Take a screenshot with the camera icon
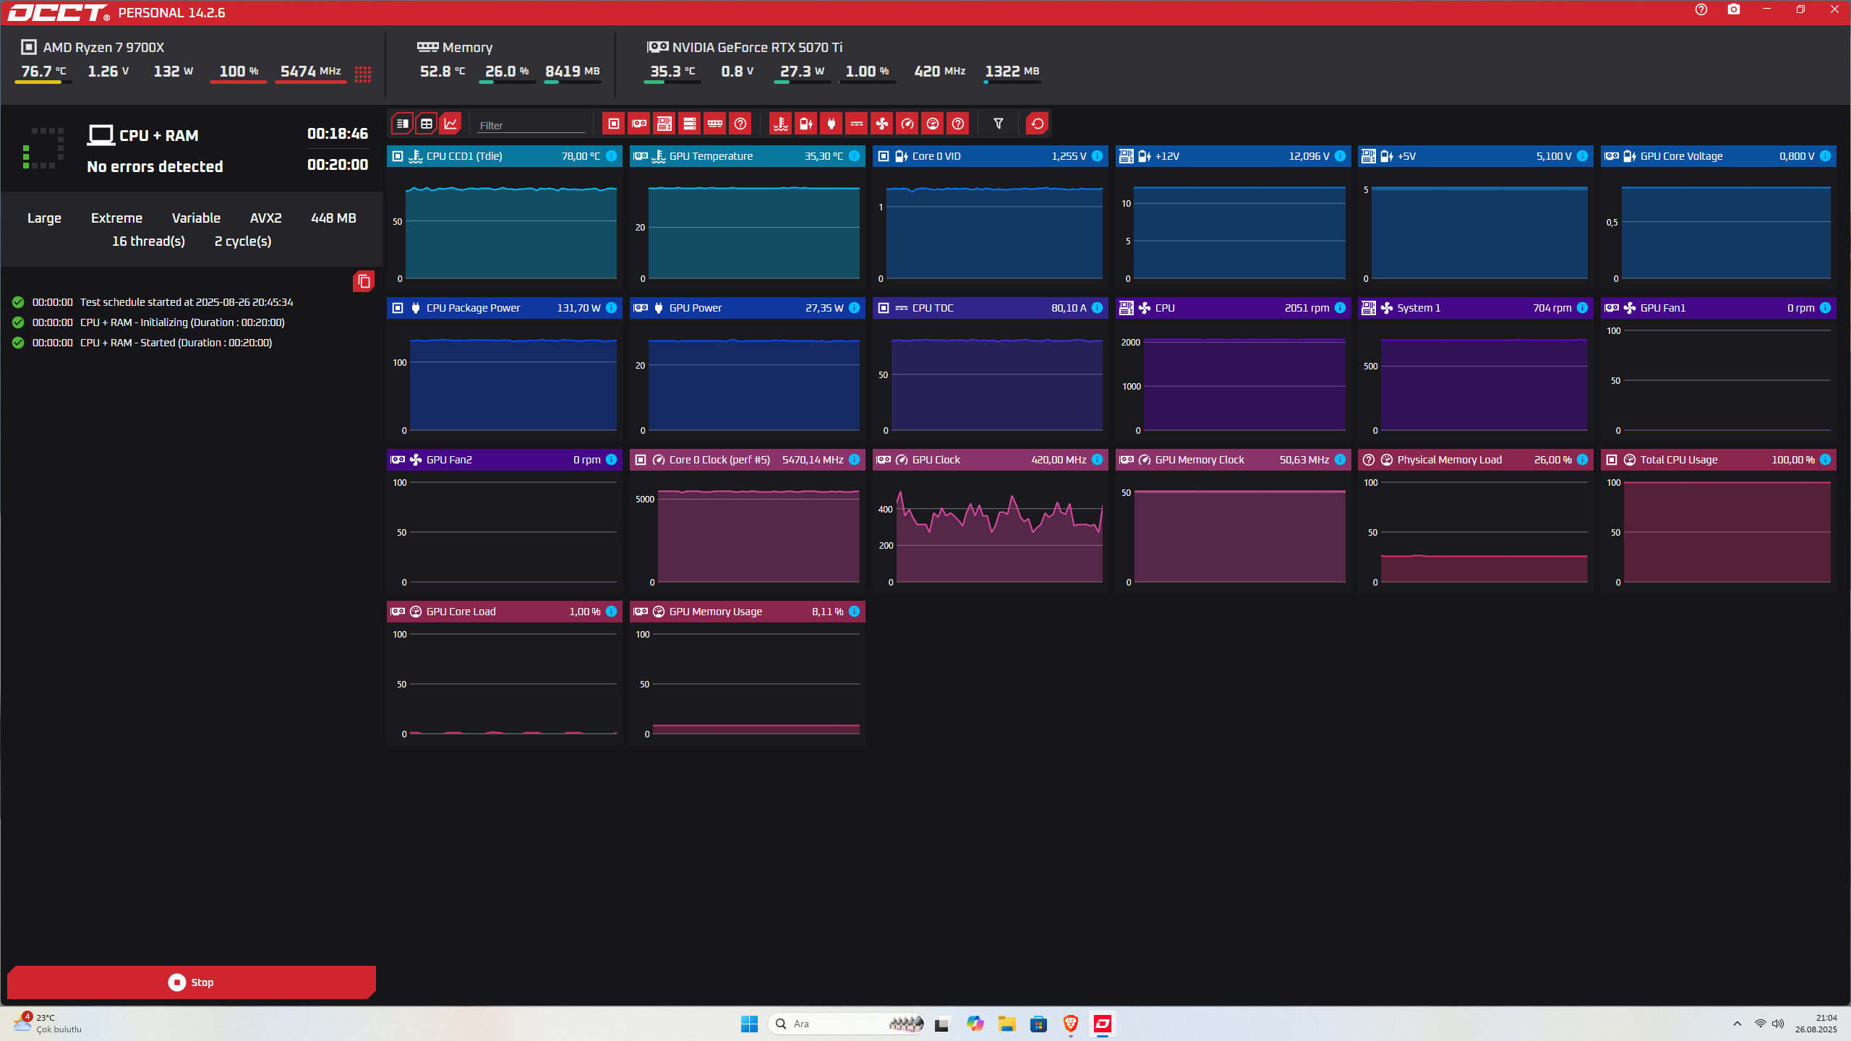The width and height of the screenshot is (1851, 1041). 1734,10
